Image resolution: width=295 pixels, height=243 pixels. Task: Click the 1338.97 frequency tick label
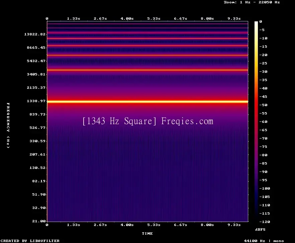pos(36,101)
